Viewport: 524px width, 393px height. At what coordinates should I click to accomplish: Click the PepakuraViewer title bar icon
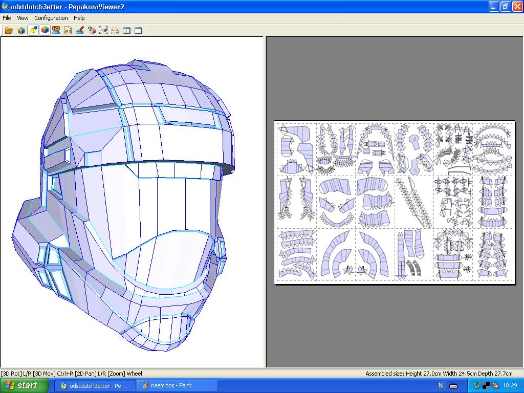5,6
